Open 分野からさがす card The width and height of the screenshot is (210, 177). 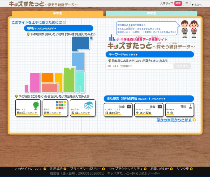tap(55, 108)
